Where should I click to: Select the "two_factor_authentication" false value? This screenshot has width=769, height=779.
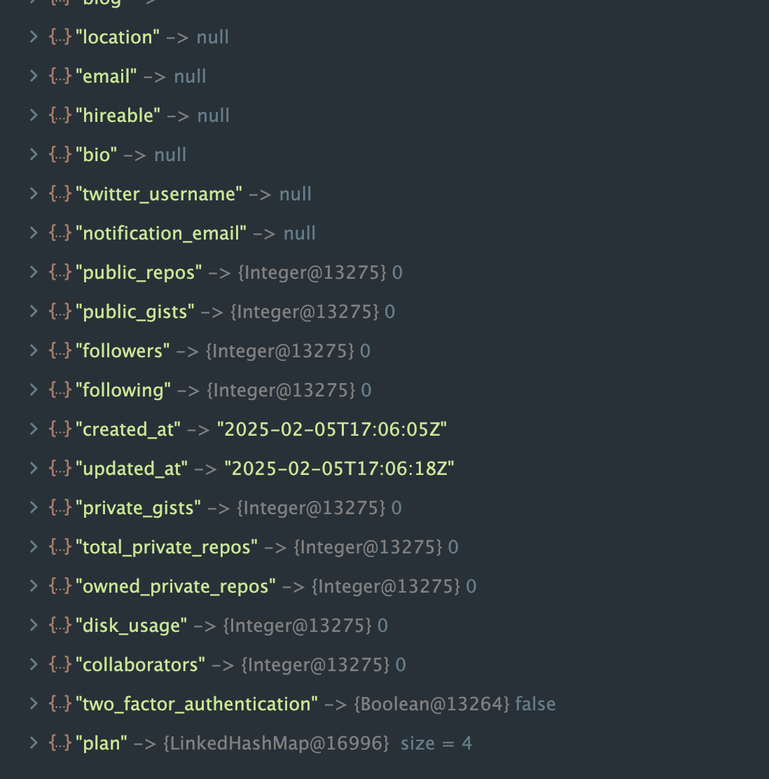coord(536,704)
